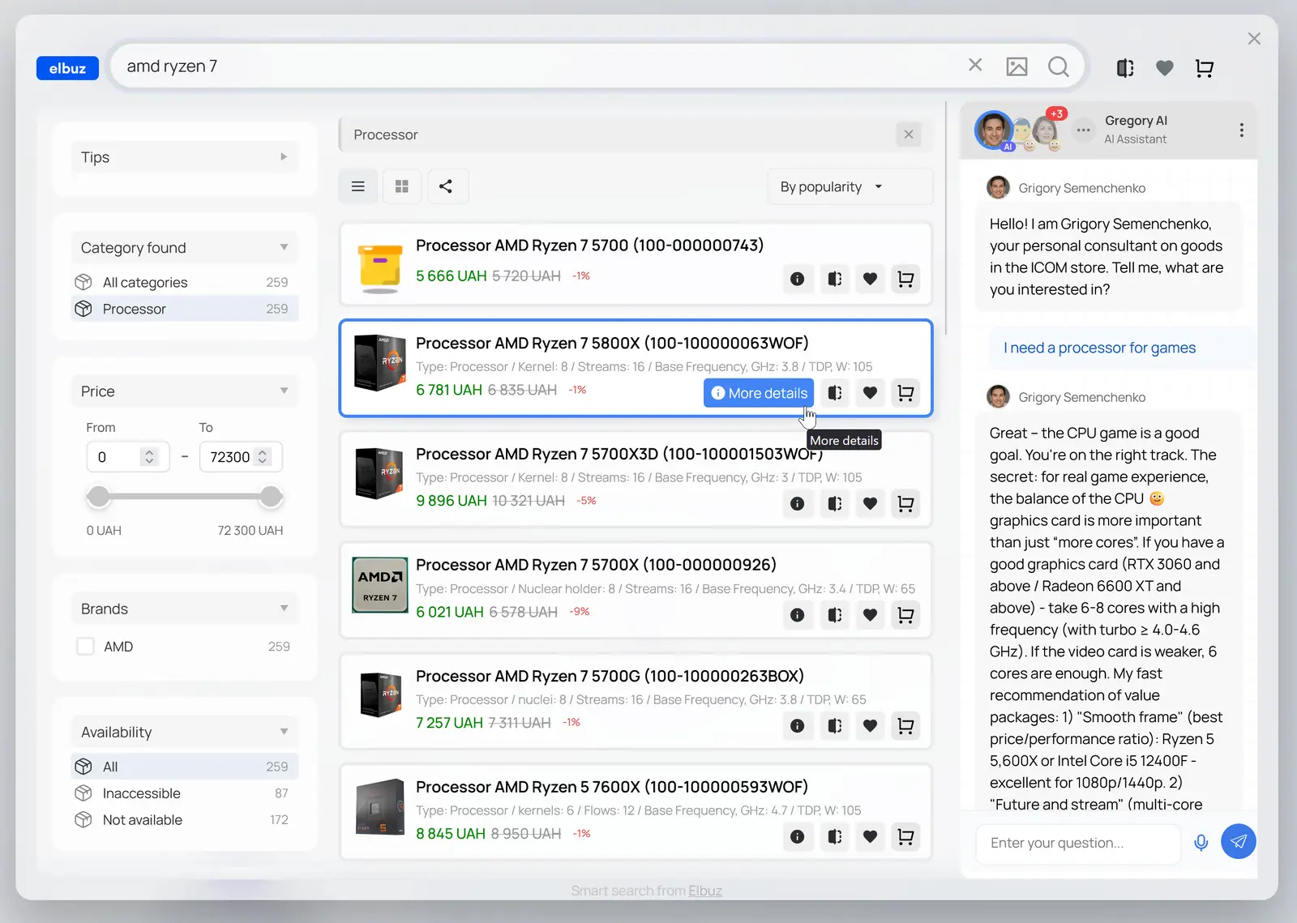
Task: Open the Ryzen 7 5700X AMD thumbnail
Action: click(380, 584)
